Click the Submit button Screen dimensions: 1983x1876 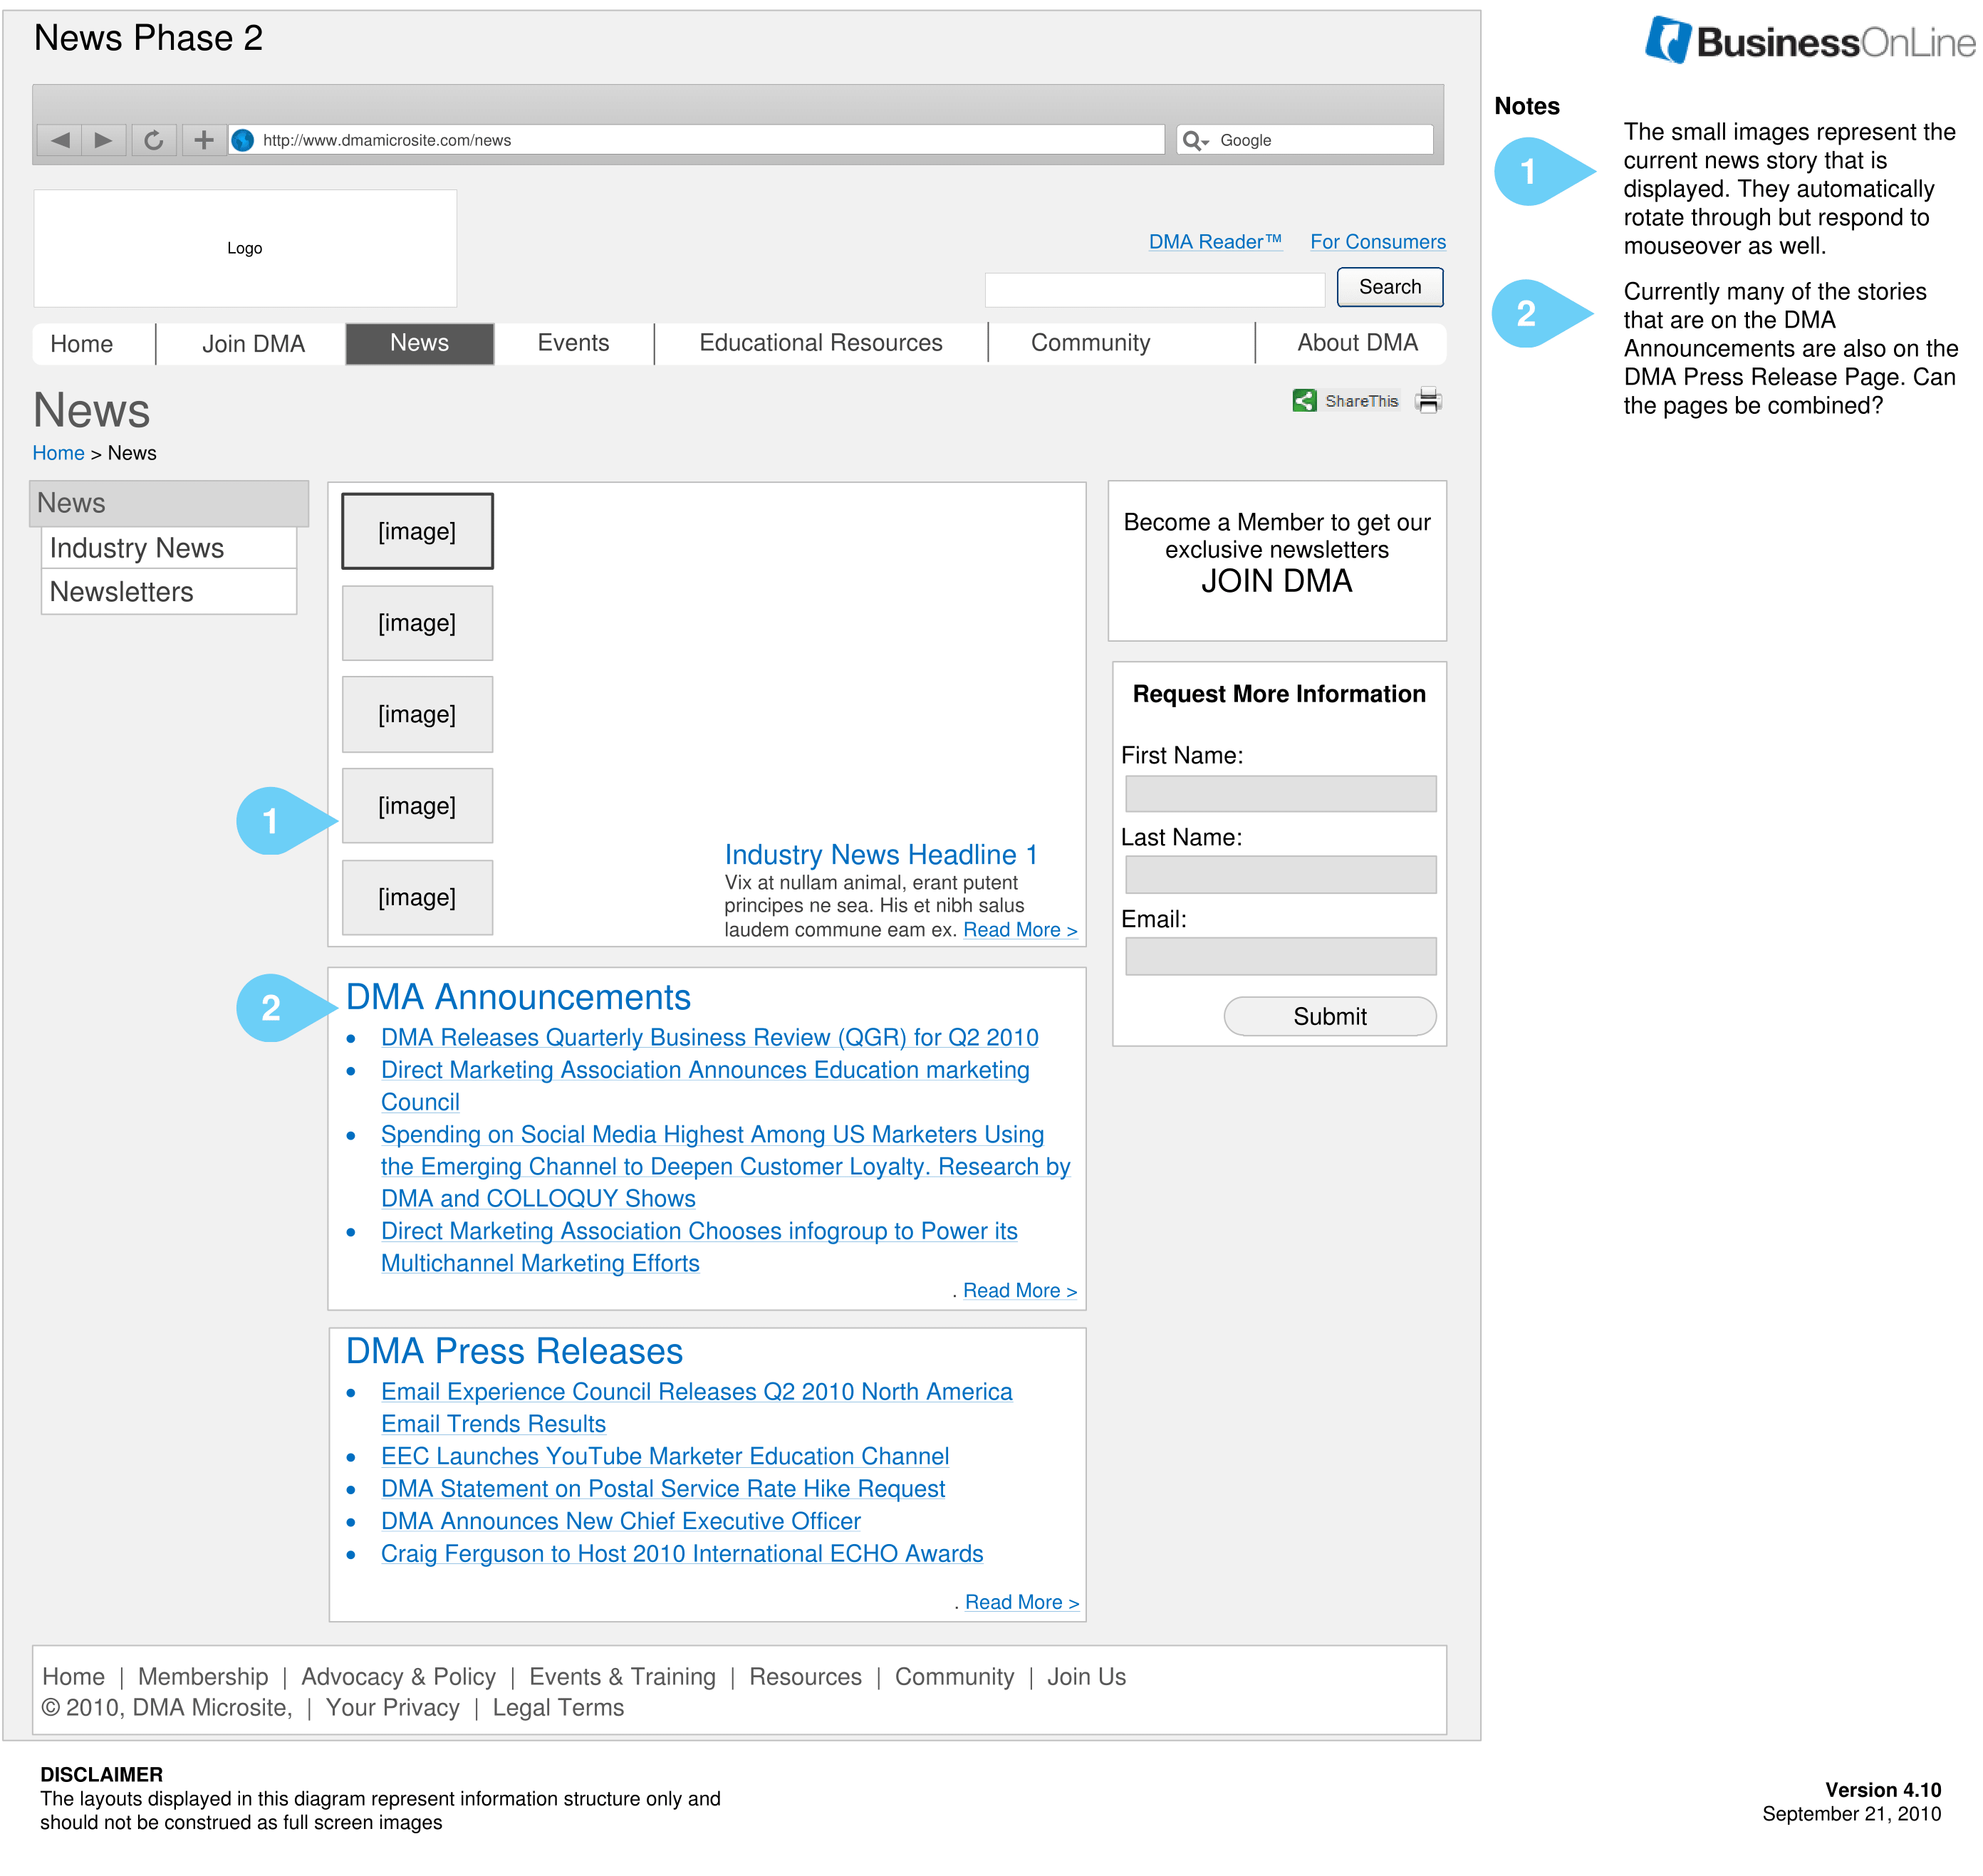pos(1330,1017)
